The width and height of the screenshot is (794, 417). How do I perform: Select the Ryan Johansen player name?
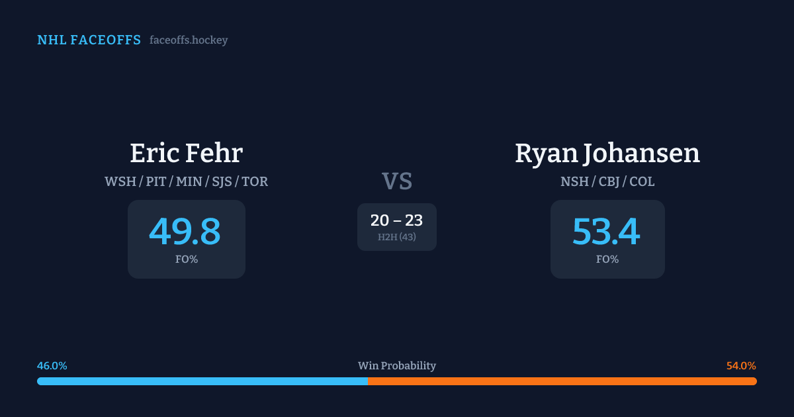click(607, 153)
